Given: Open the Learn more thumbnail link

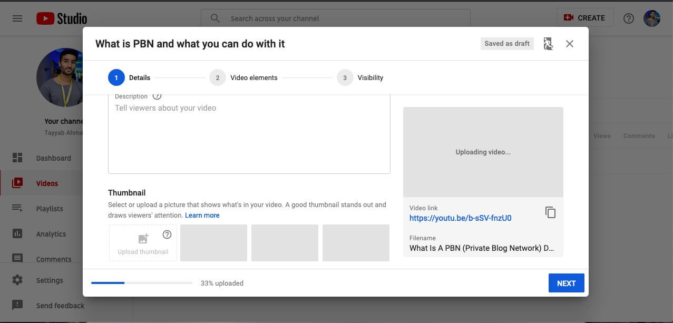Looking at the screenshot, I should coord(202,216).
